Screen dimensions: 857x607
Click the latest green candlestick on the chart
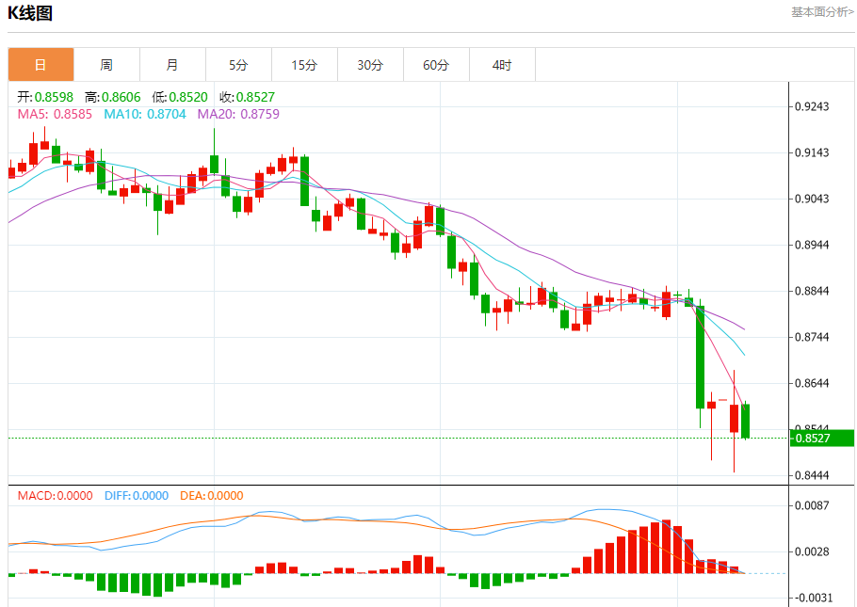tap(746, 421)
